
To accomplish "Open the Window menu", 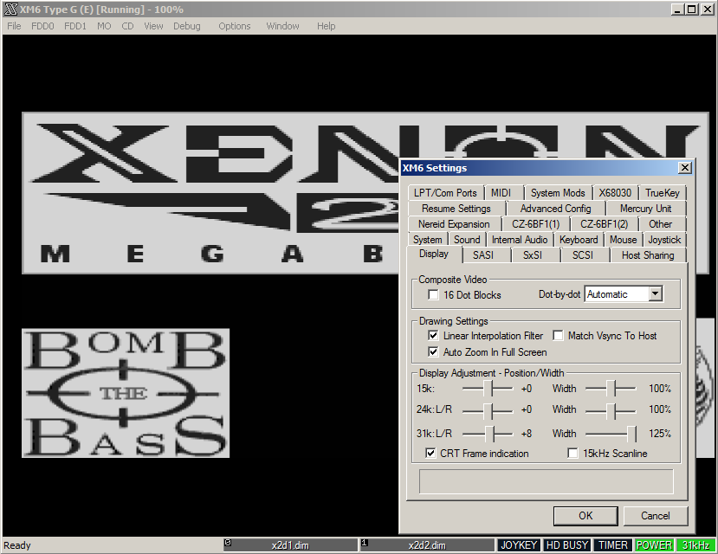I will coord(282,26).
